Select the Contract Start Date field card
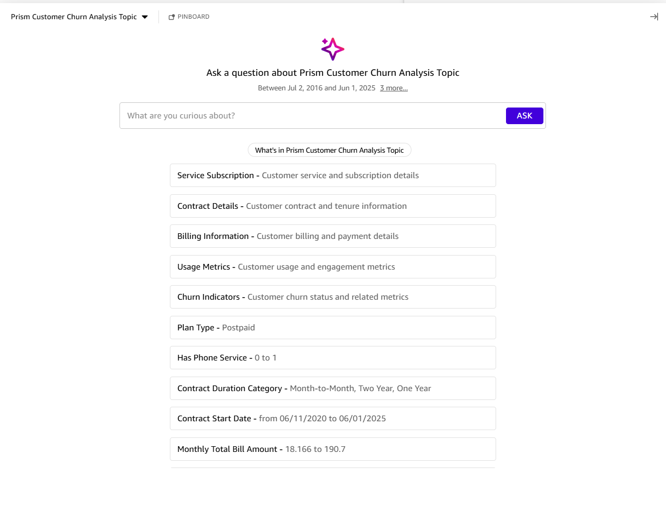Viewport: 666px width, 521px height. pos(332,418)
